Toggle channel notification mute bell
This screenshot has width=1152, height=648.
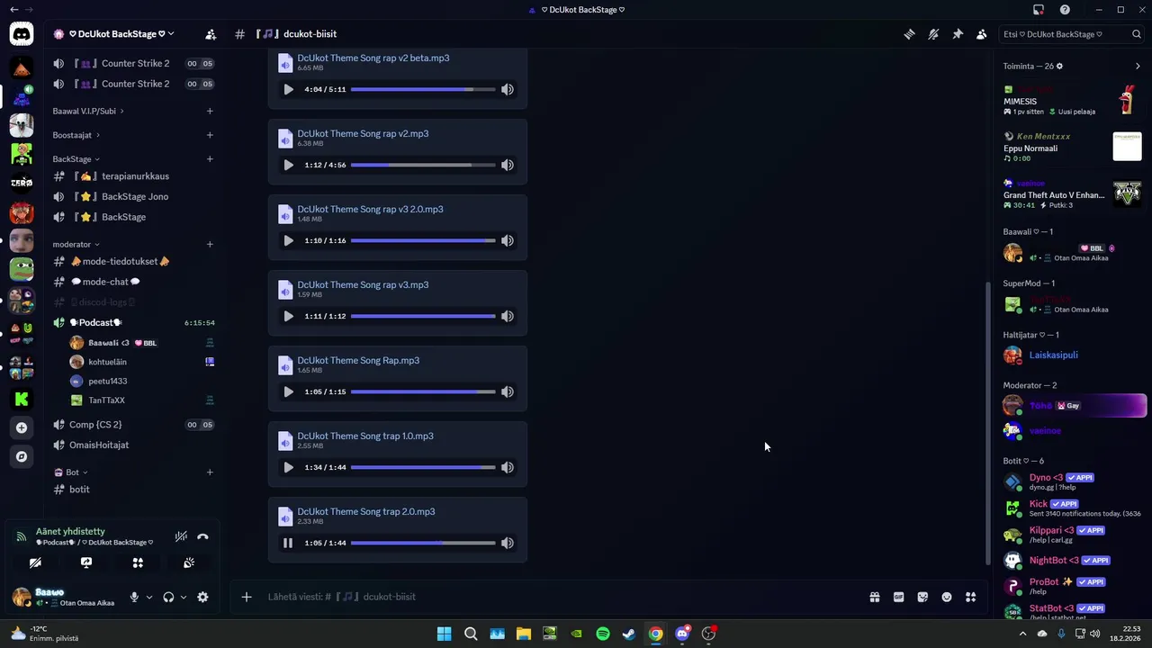pyautogui.click(x=933, y=34)
